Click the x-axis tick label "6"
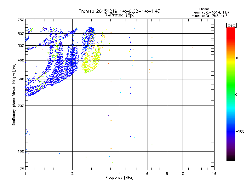The image size is (252, 189). click(147, 174)
